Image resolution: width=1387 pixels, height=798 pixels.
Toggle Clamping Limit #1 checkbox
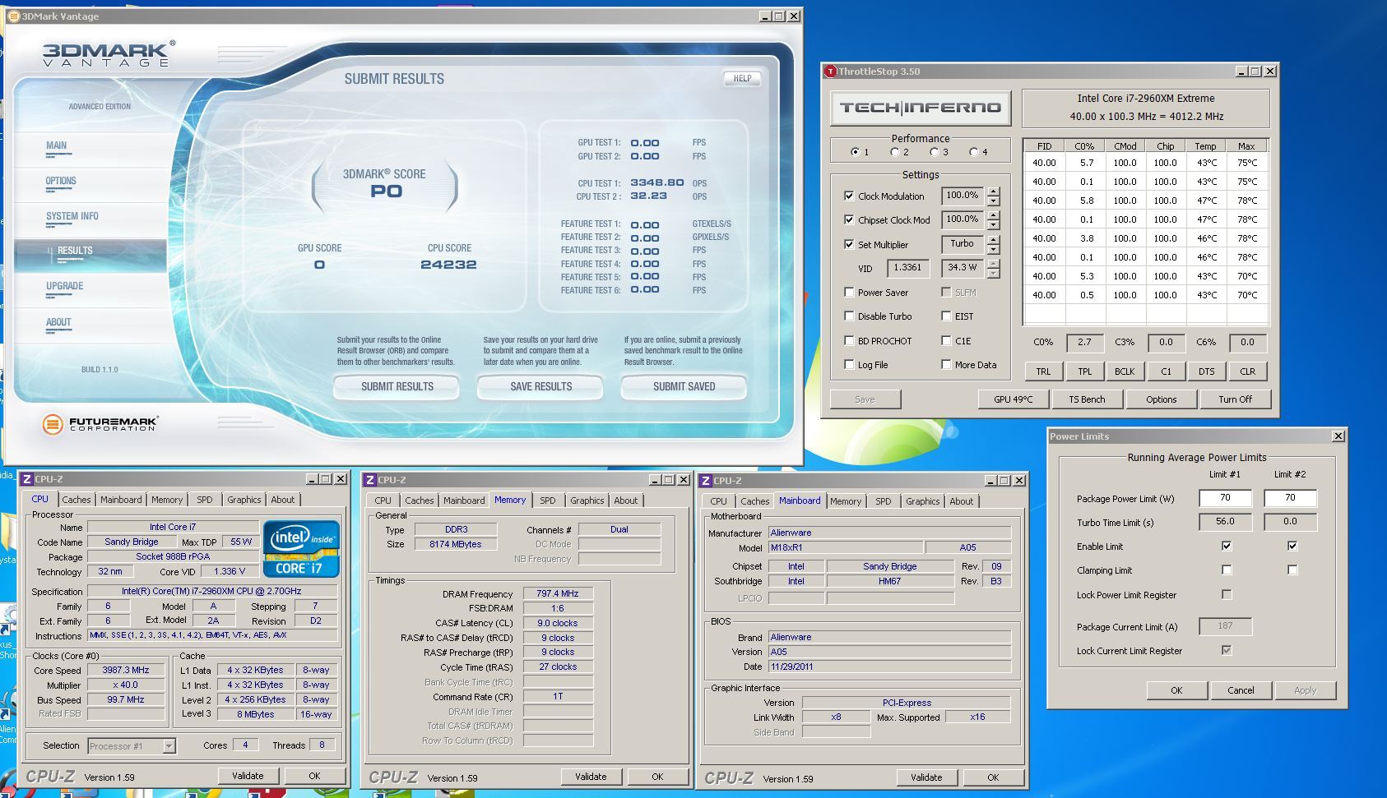1227,570
